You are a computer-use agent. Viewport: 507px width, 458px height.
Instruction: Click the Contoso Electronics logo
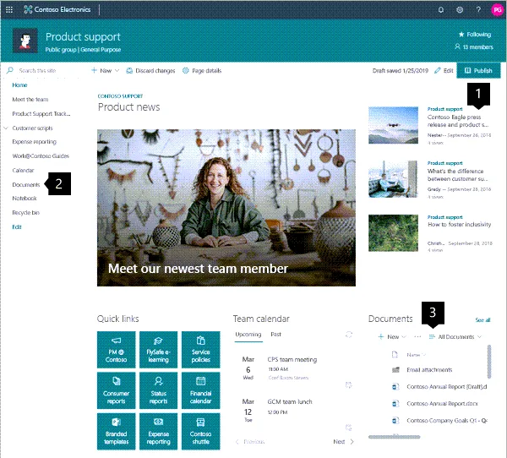[x=57, y=9]
